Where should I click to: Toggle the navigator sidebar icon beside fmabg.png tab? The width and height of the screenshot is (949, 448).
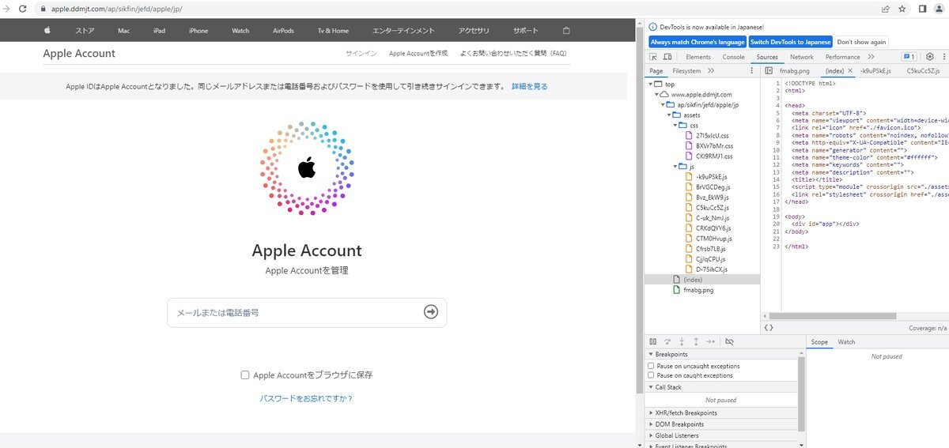pos(769,71)
